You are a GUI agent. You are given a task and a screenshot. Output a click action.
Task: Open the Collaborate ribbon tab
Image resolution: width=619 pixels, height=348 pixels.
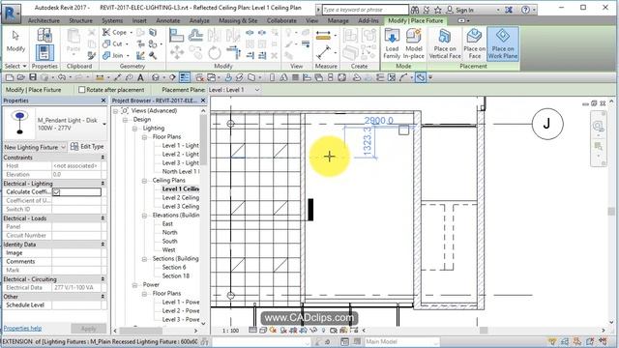[281, 20]
